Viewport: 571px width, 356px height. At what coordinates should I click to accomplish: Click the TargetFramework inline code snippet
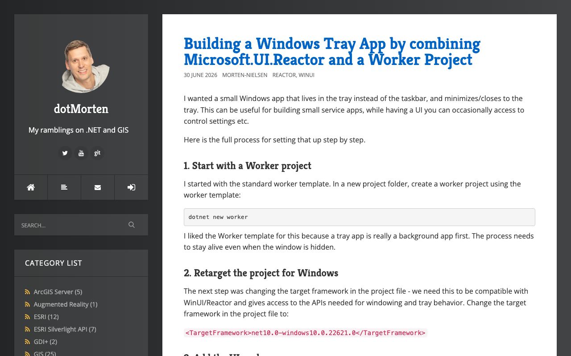(306, 333)
